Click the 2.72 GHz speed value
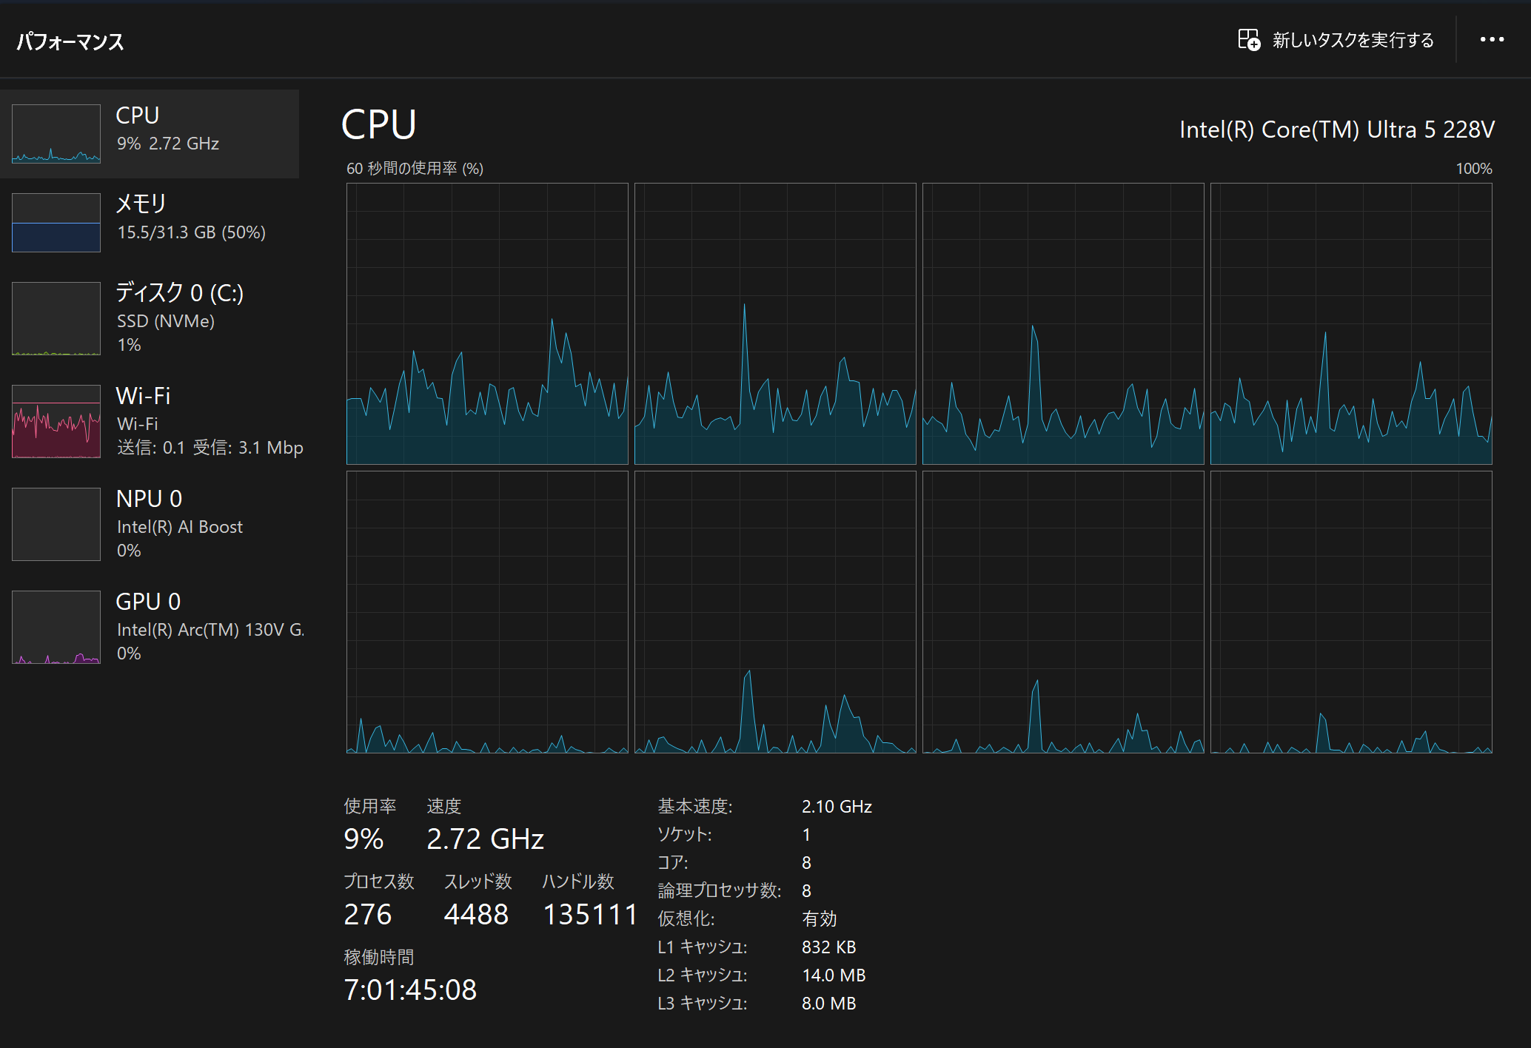 (485, 839)
